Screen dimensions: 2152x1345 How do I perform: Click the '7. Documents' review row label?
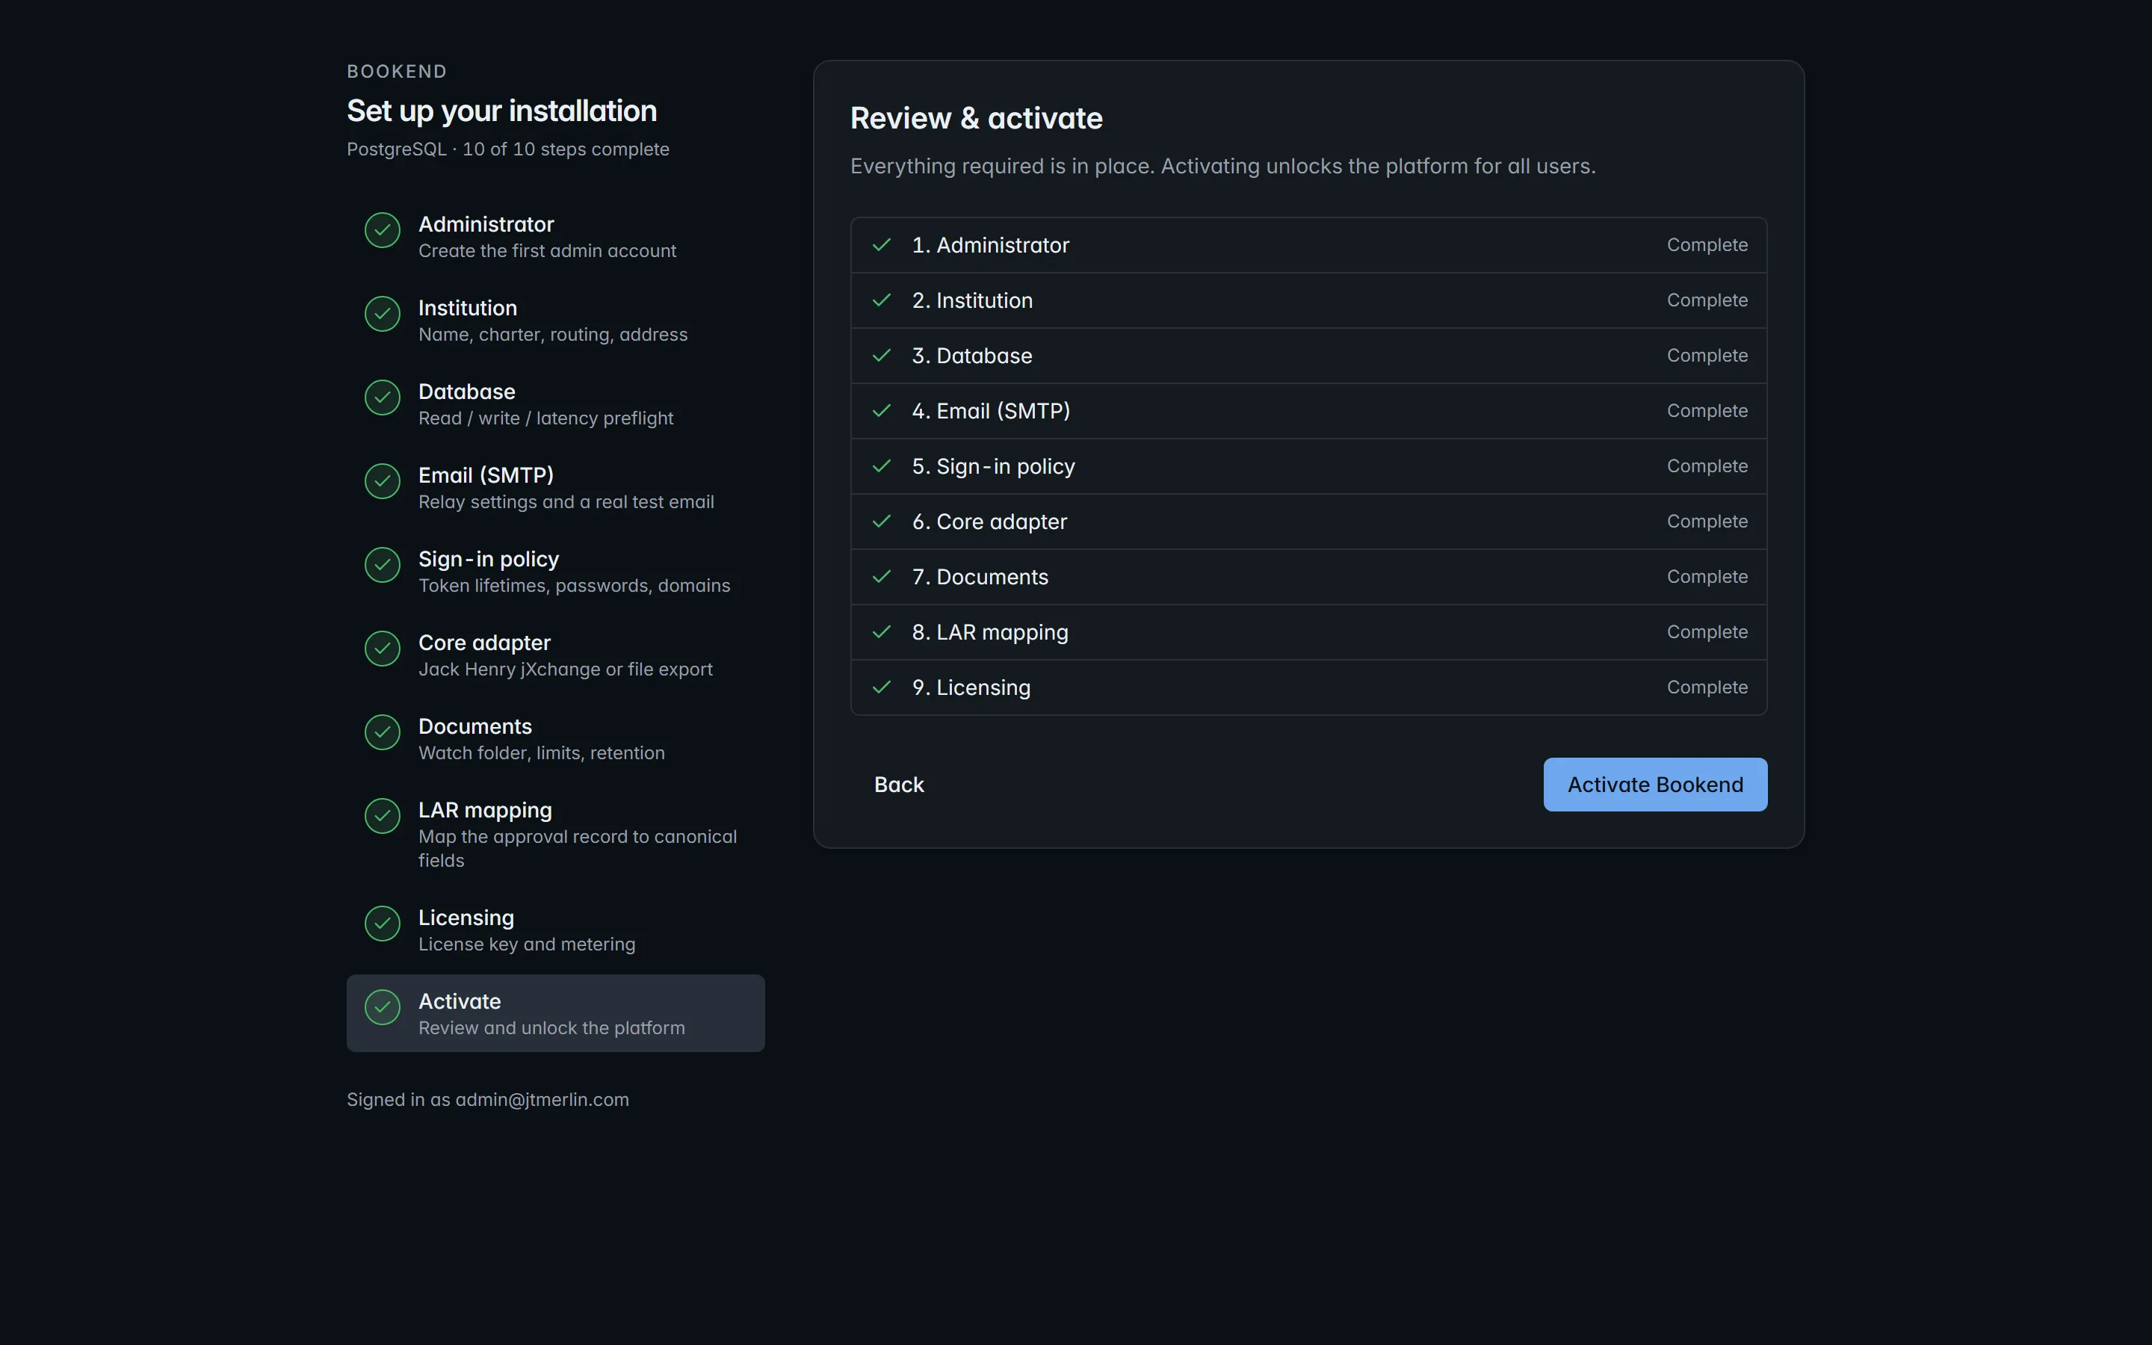980,576
